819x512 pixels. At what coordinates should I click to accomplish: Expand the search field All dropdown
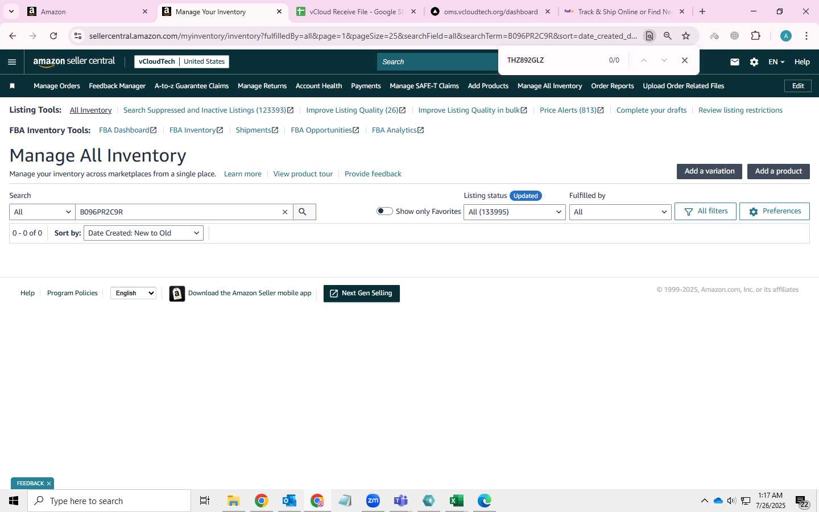[42, 212]
